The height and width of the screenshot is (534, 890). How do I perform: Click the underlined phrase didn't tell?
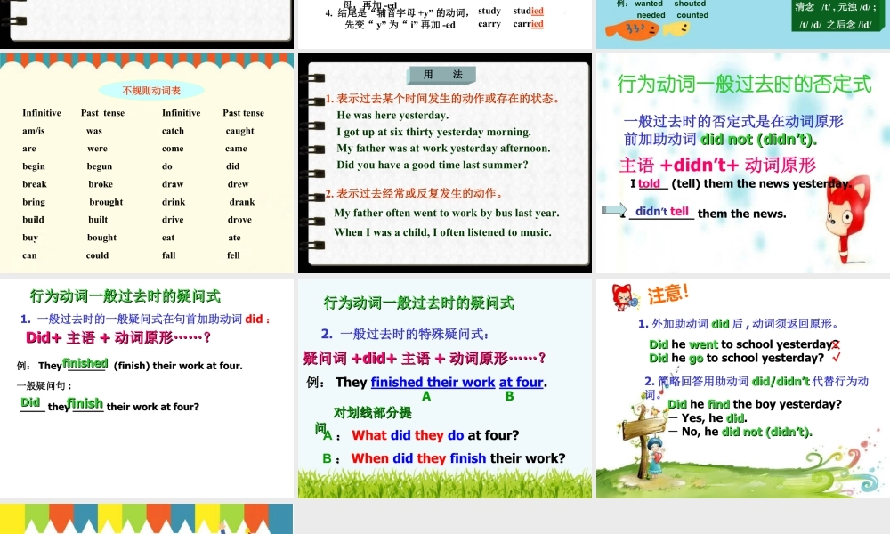[662, 213]
